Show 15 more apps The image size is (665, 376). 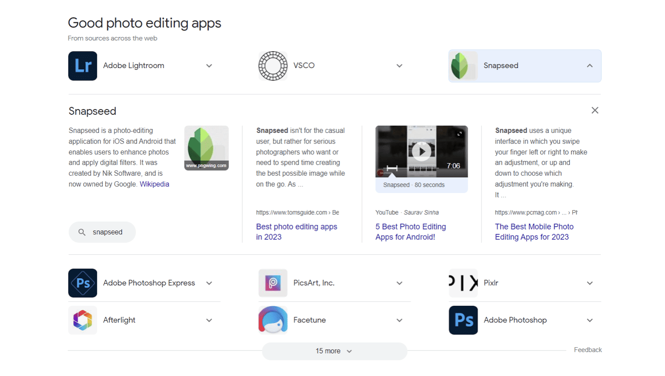(x=334, y=351)
